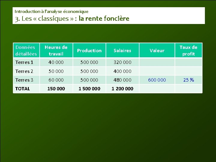Click the 'Terres 3' row label

click(x=24, y=80)
